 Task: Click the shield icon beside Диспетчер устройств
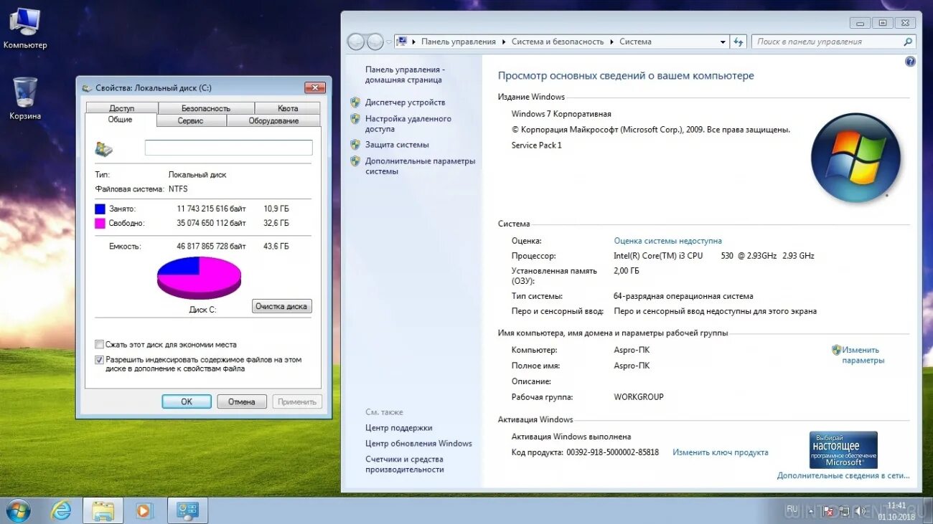coord(355,103)
